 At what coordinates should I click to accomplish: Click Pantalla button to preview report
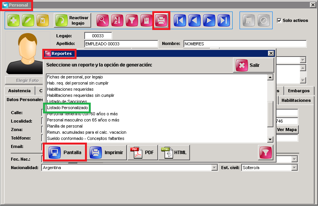click(65, 152)
